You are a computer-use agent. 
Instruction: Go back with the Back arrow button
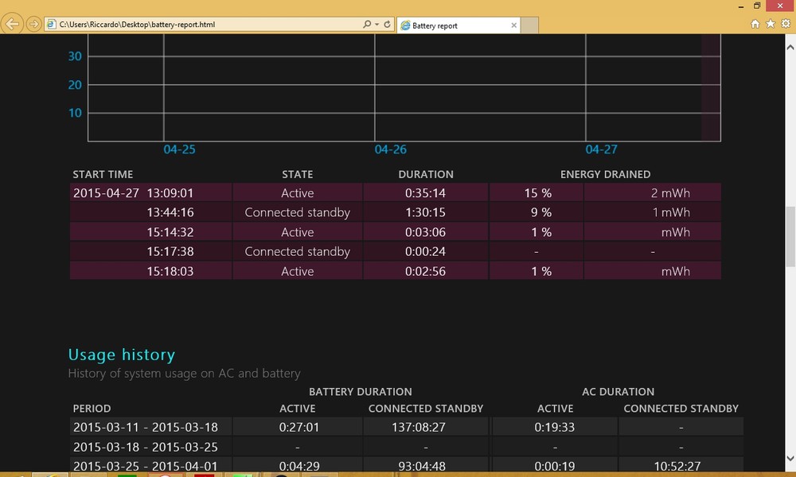tap(12, 24)
